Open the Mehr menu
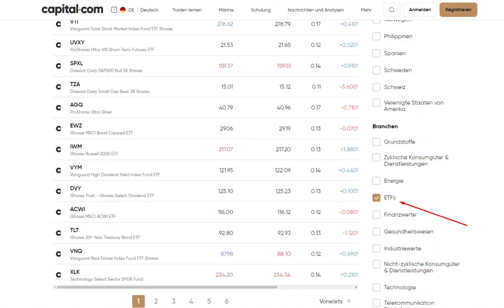 (x=366, y=10)
